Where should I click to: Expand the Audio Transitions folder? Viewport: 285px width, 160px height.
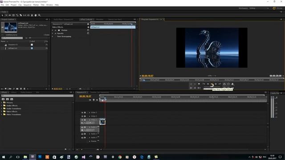tap(2, 108)
